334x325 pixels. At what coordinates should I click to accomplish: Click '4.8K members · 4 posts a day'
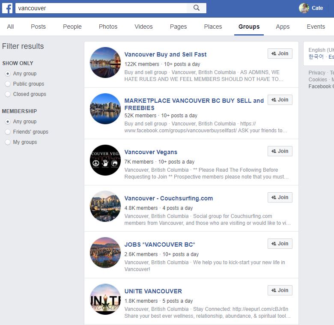[159, 208]
